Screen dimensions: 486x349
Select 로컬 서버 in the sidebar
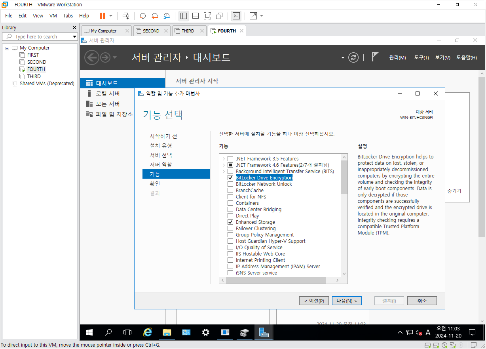pyautogui.click(x=108, y=93)
